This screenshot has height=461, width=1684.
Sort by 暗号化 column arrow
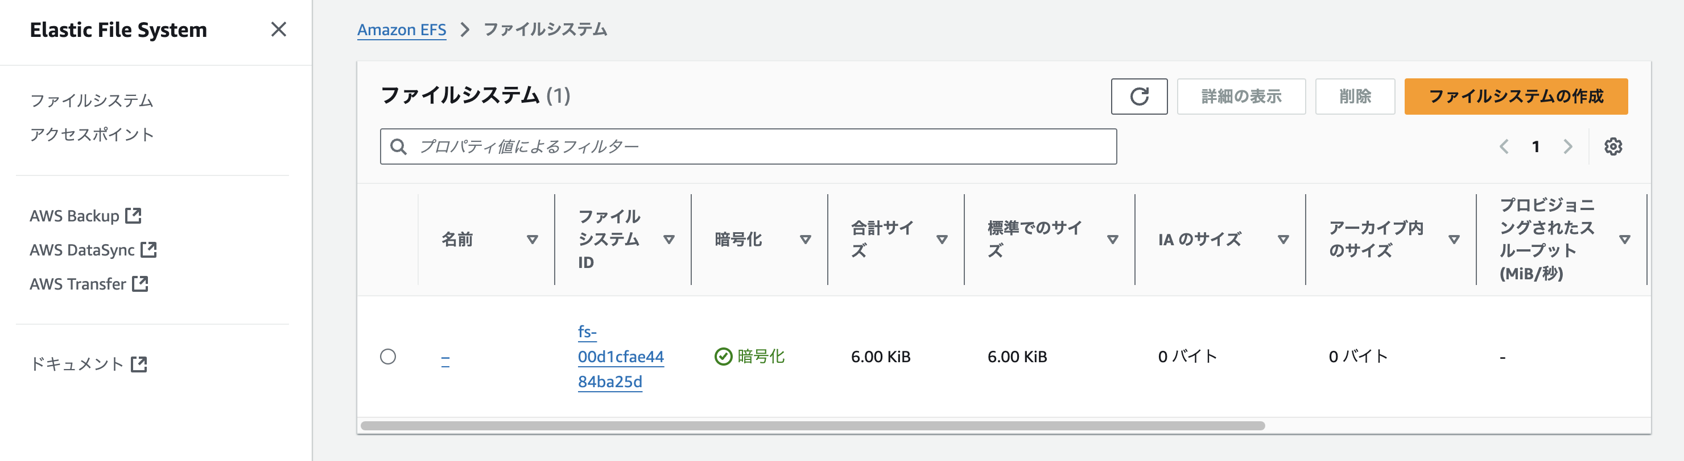[806, 240]
